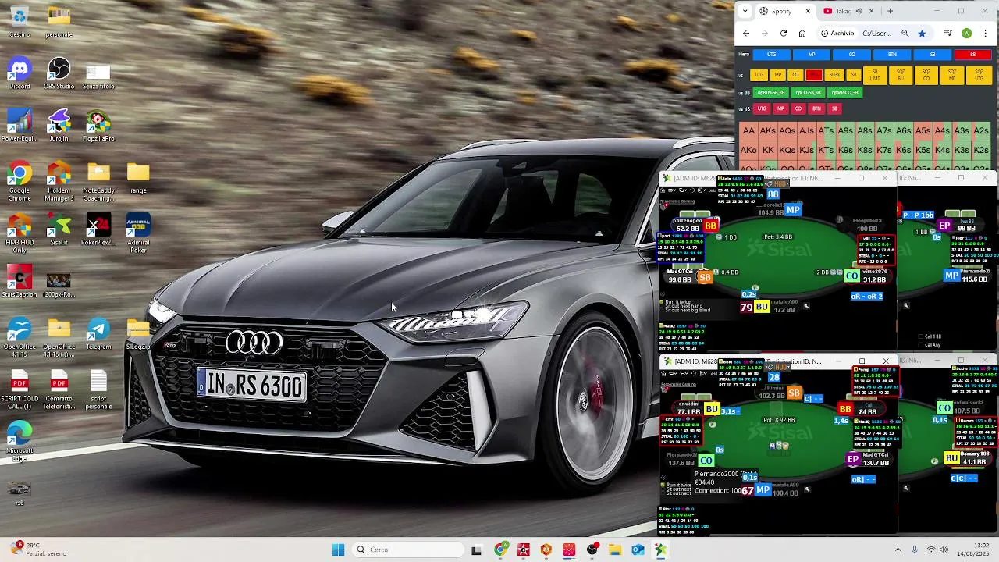Click the bookmark star in Chrome

pos(922,34)
